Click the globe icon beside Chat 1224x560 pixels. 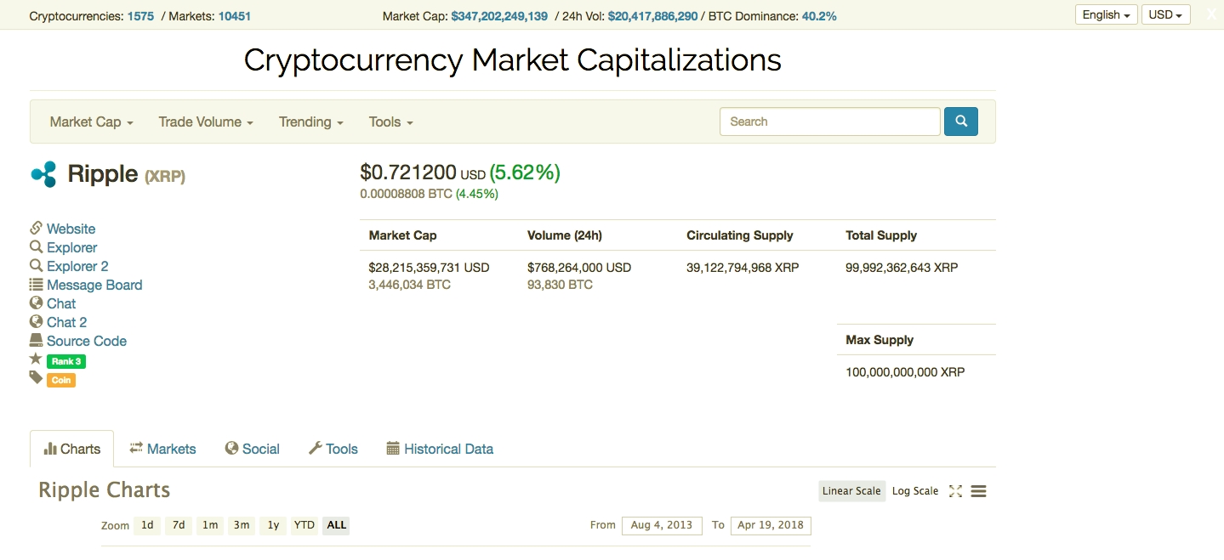pos(36,303)
